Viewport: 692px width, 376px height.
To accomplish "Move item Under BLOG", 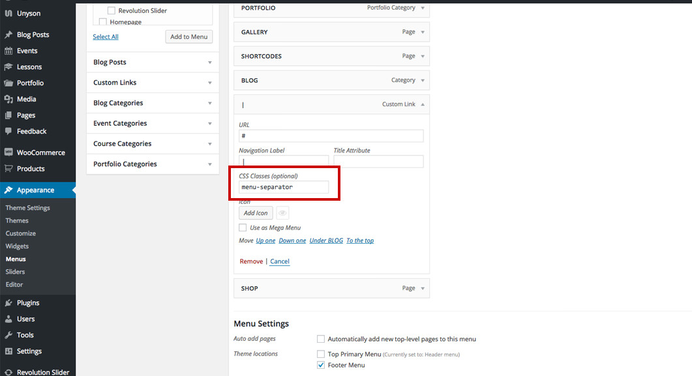I will pyautogui.click(x=326, y=240).
